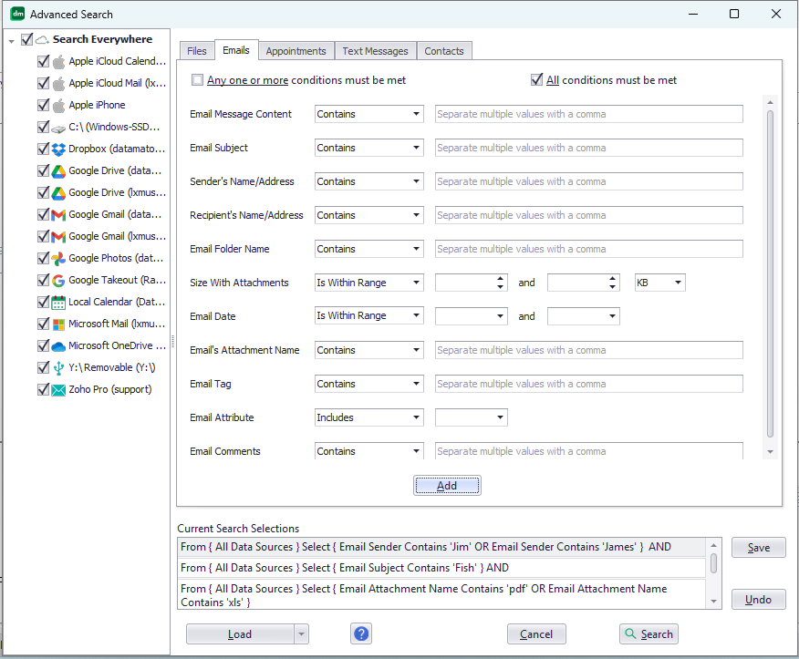Viewport: 799px width, 659px height.
Task: Select the Apple iPhone data source icon
Action: (57, 105)
